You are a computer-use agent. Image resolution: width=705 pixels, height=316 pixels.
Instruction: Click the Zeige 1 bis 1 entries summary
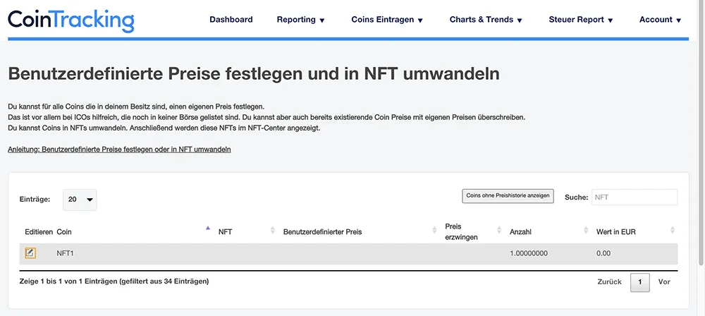pos(114,281)
